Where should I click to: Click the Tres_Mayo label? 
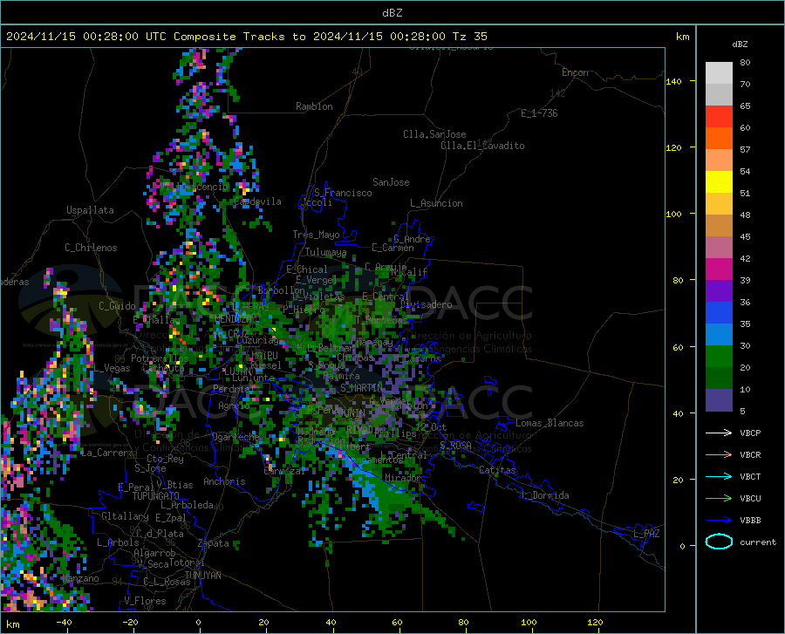click(x=316, y=235)
